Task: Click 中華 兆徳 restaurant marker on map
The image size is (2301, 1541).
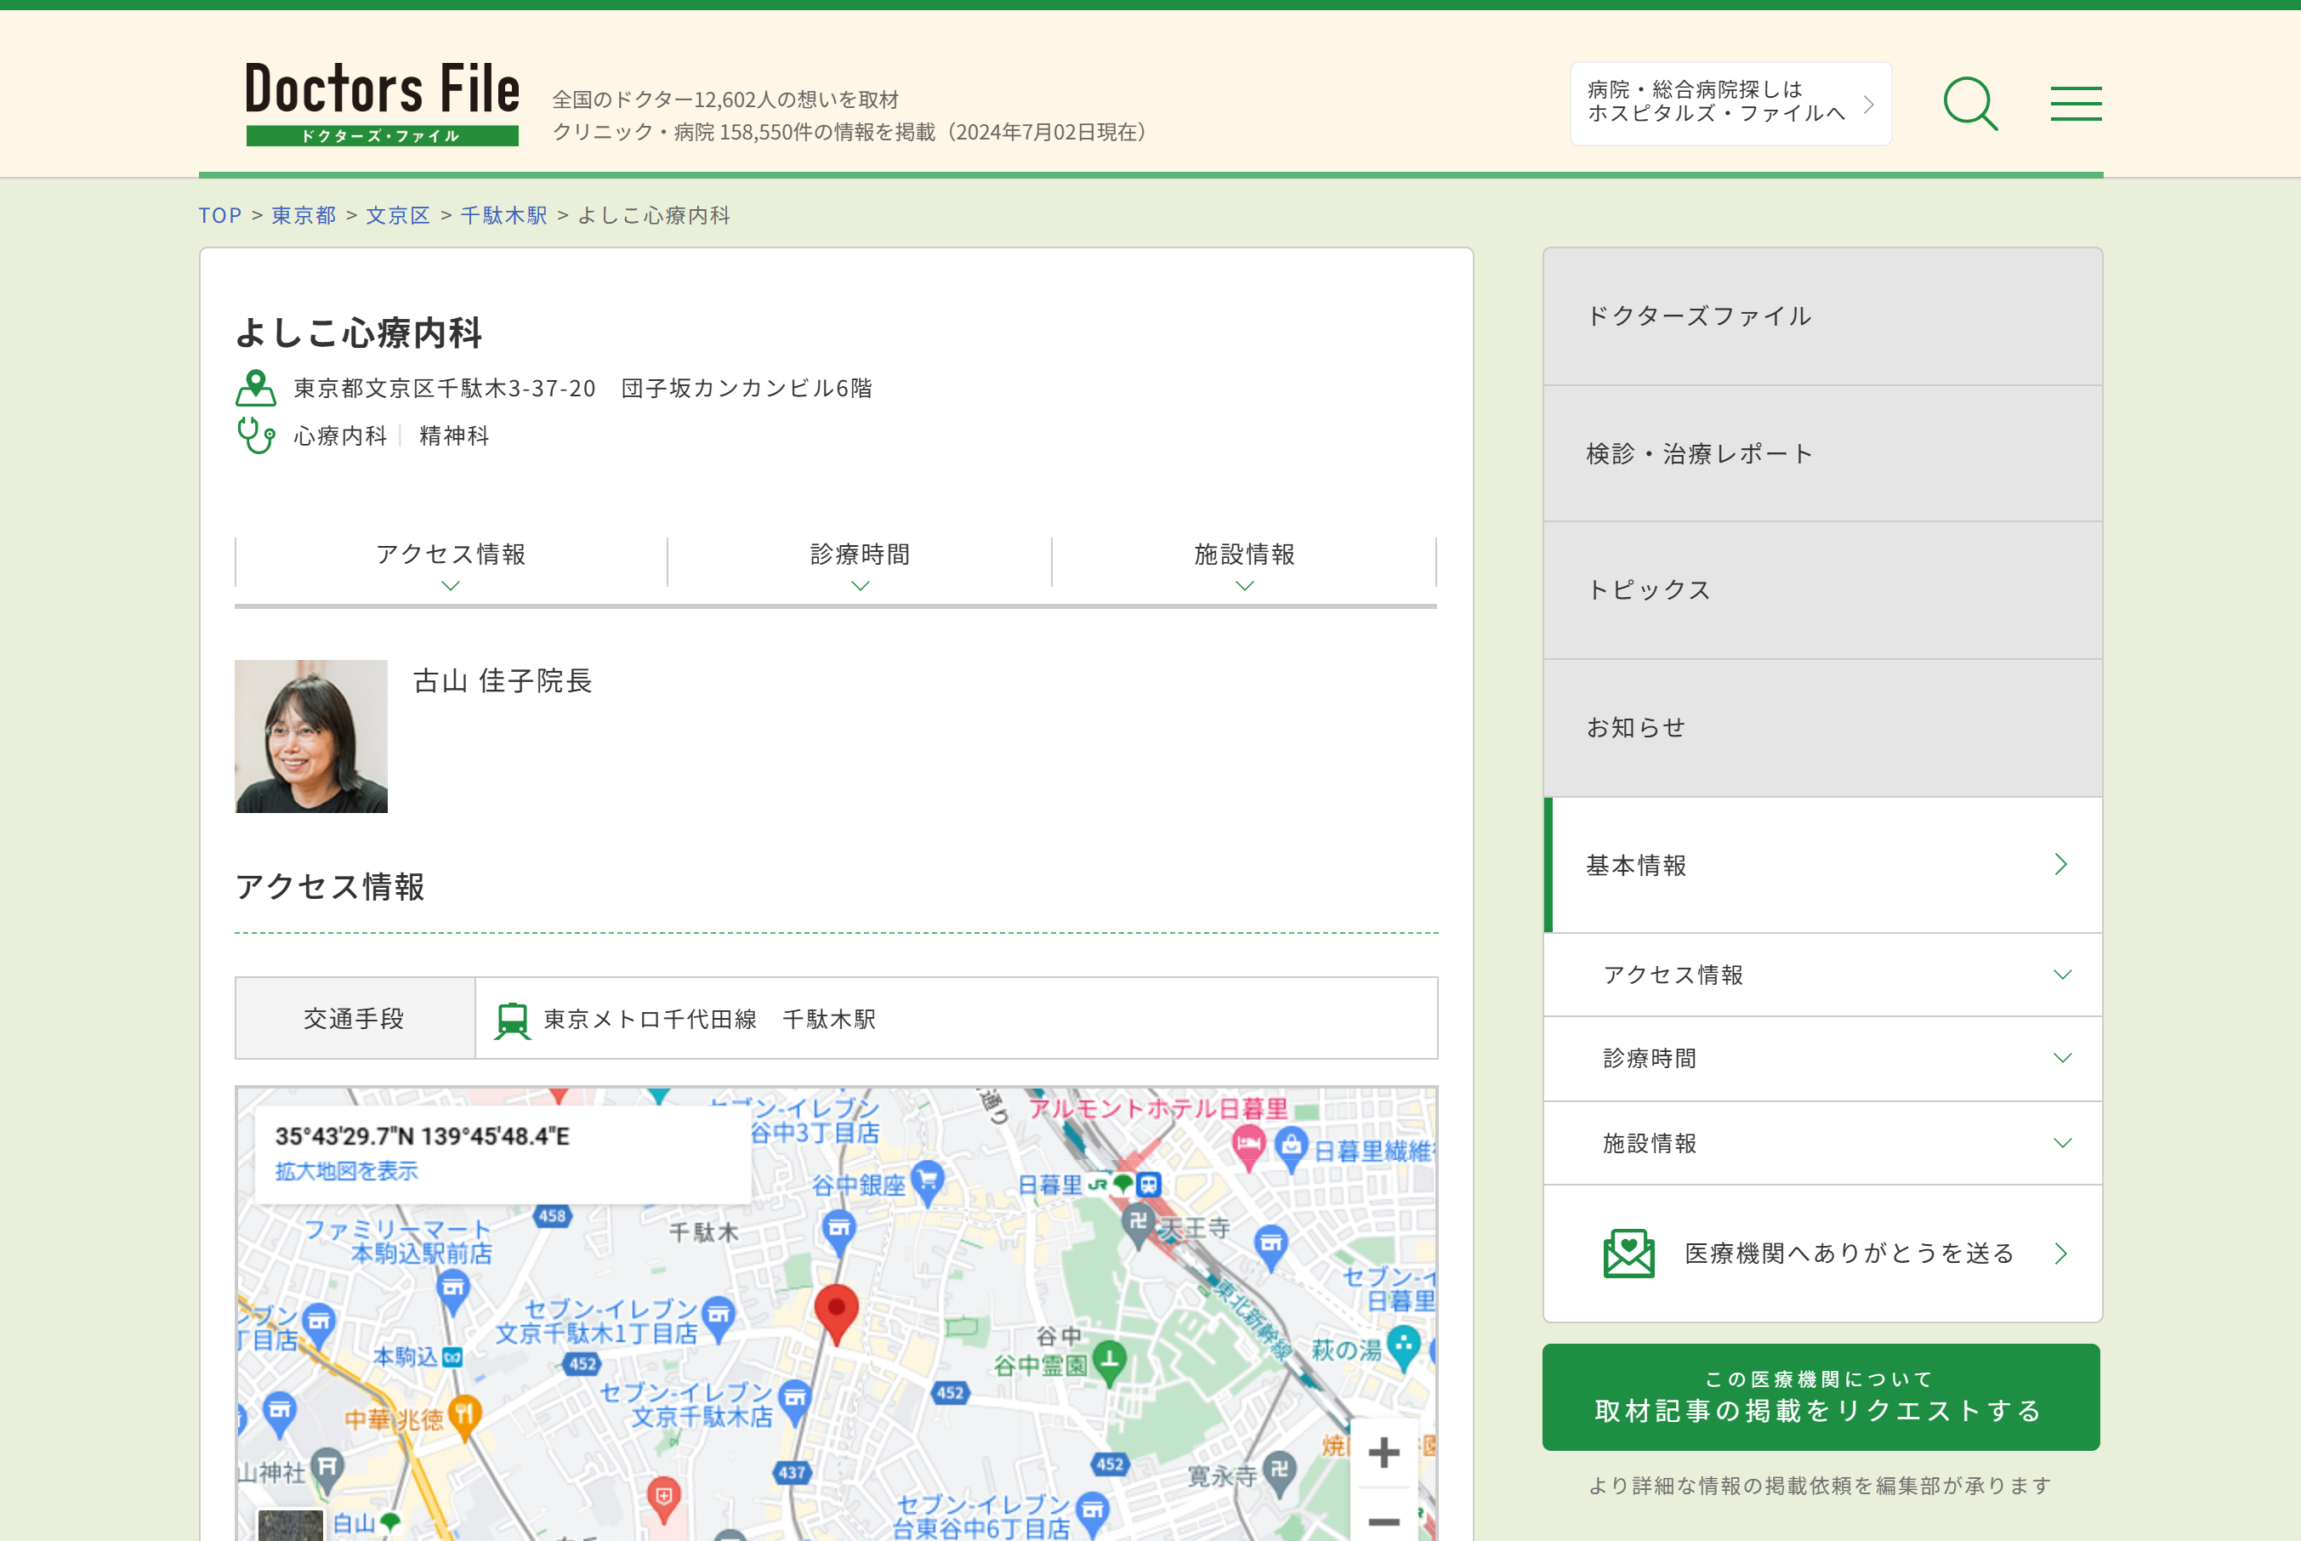Action: click(x=463, y=1417)
